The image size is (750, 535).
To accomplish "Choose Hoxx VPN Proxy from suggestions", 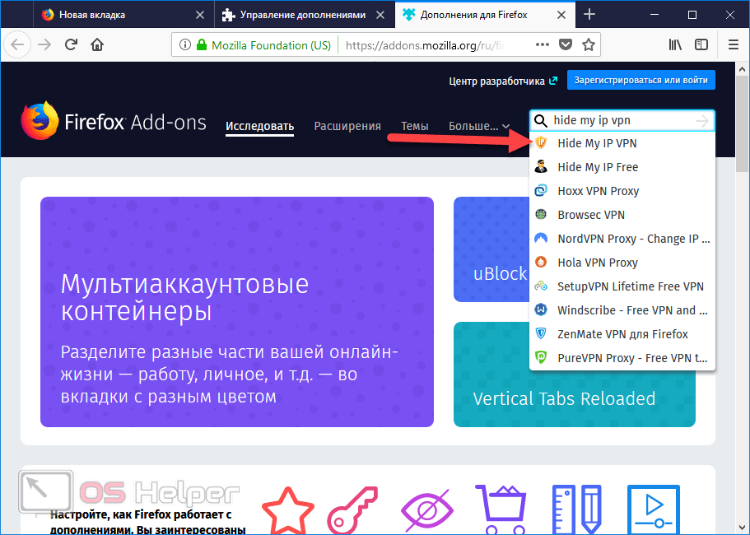I will (x=598, y=191).
